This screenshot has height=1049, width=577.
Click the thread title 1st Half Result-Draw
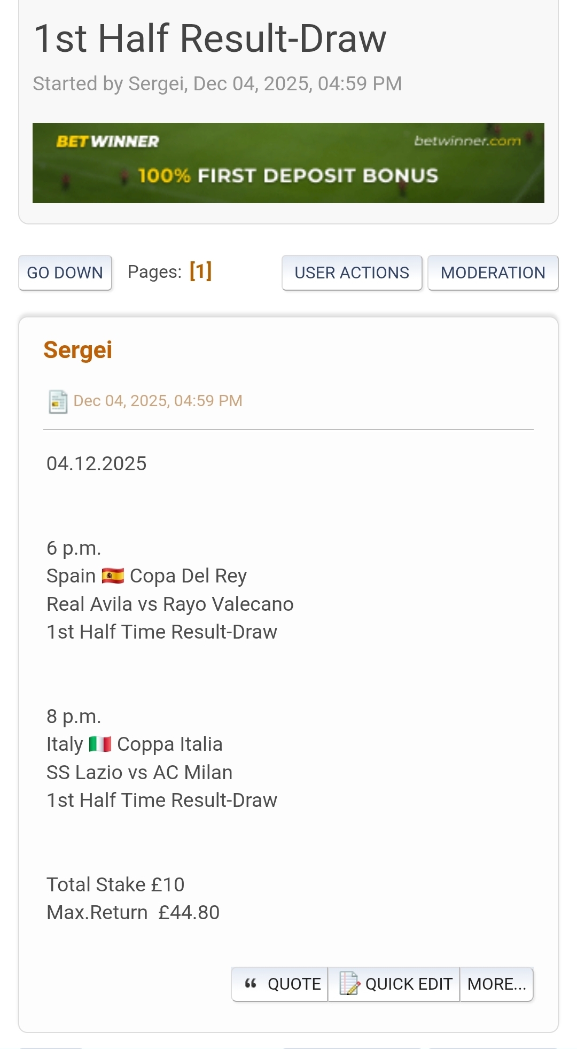point(210,38)
